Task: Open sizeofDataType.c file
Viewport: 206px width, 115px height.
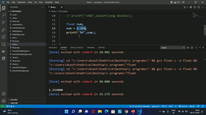Action: (x=19, y=67)
